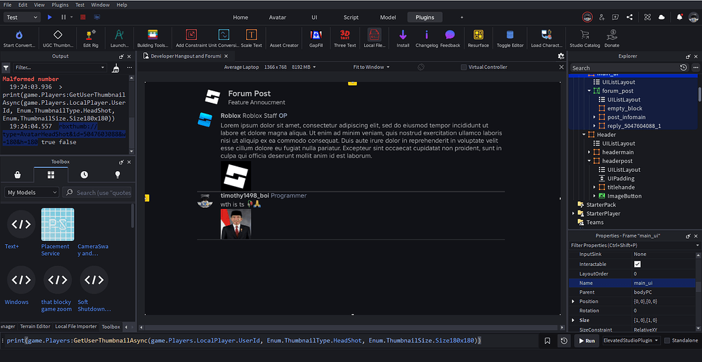Launch the Resurface plugin

[x=478, y=35]
